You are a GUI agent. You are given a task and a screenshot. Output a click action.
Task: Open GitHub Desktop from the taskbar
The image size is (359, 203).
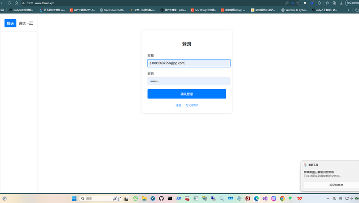tap(162, 199)
